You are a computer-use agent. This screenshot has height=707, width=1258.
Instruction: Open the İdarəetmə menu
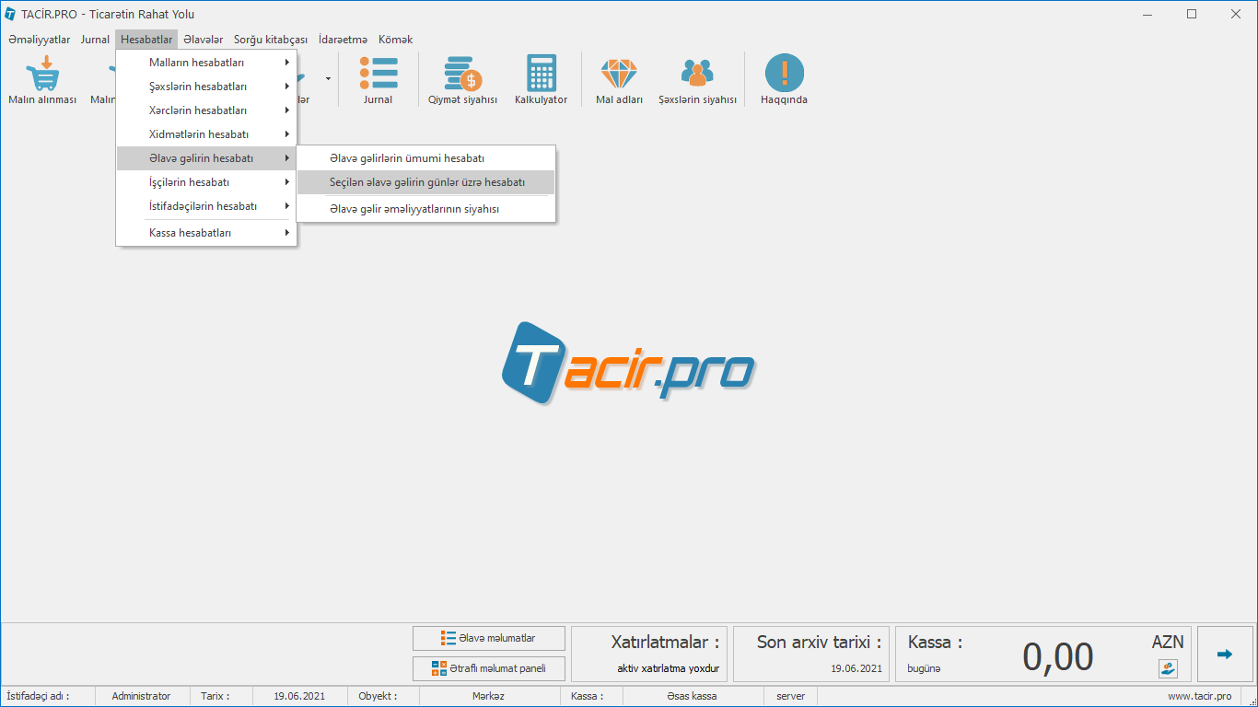(x=343, y=40)
